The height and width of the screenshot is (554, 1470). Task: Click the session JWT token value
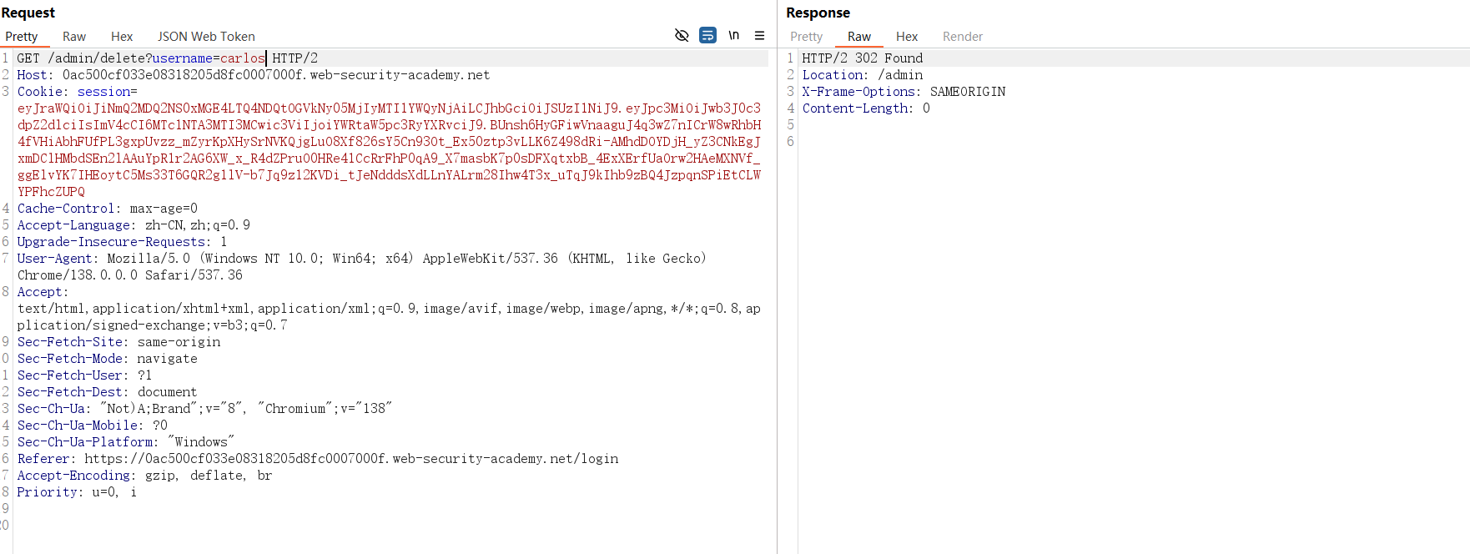[390, 150]
